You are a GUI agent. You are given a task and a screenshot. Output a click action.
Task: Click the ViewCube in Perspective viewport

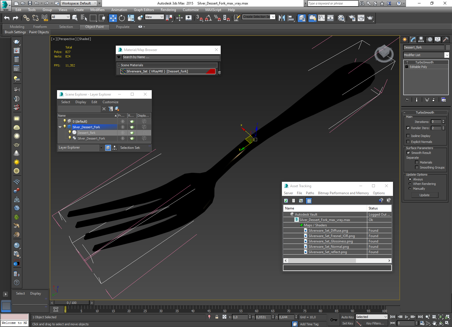coord(384,53)
